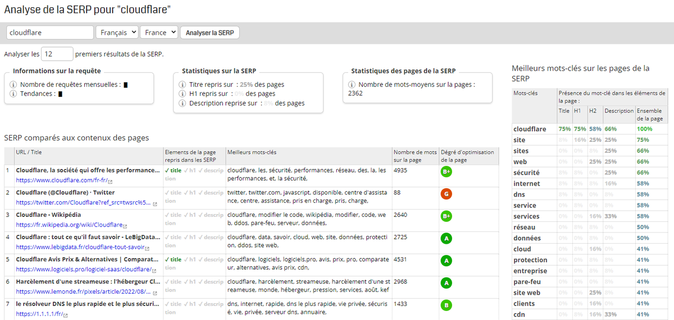Open external link icon after fr.wikipedia.org URL
The image size is (674, 320).
pos(125,226)
